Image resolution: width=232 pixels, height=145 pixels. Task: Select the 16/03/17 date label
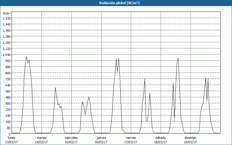tap(101, 142)
